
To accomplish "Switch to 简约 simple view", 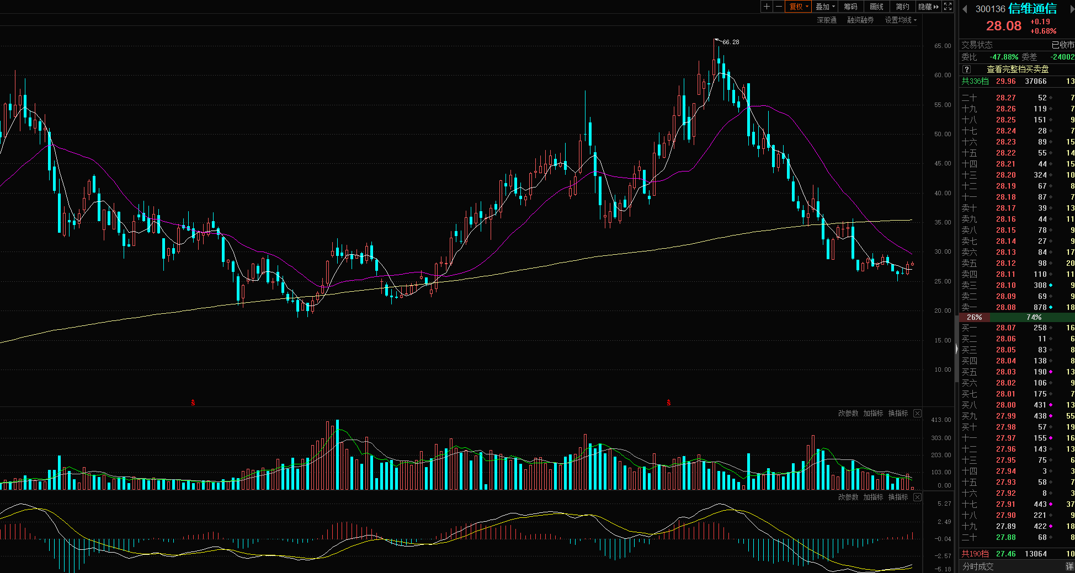I will (902, 7).
